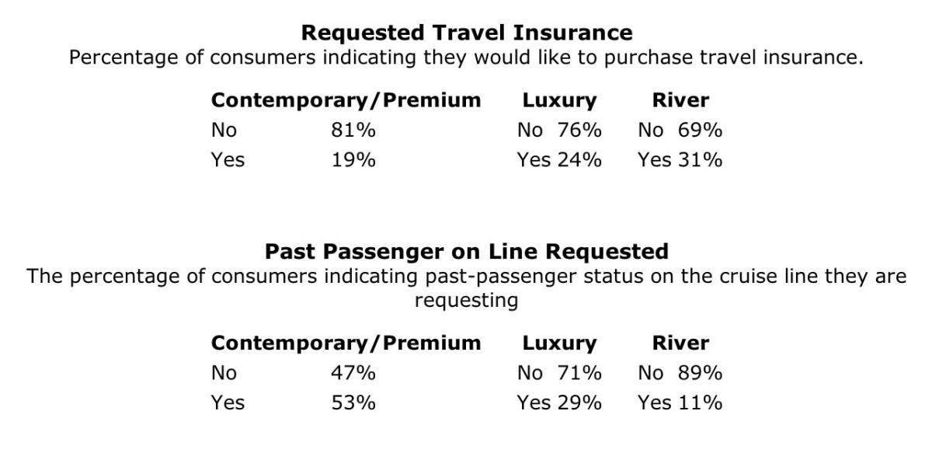Select River header in travel insurance table

pyautogui.click(x=680, y=100)
